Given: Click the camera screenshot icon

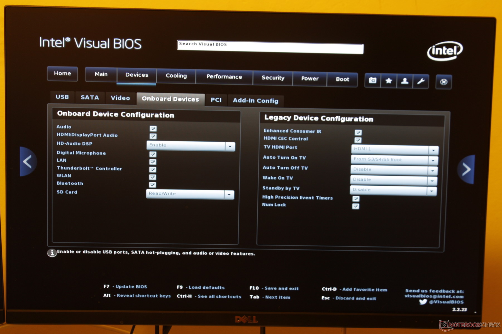Looking at the screenshot, I should (372, 80).
